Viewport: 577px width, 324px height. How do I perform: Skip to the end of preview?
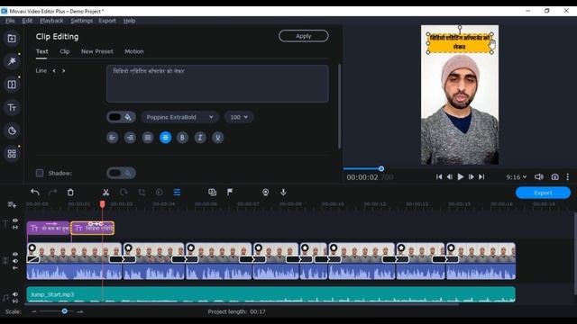click(481, 177)
